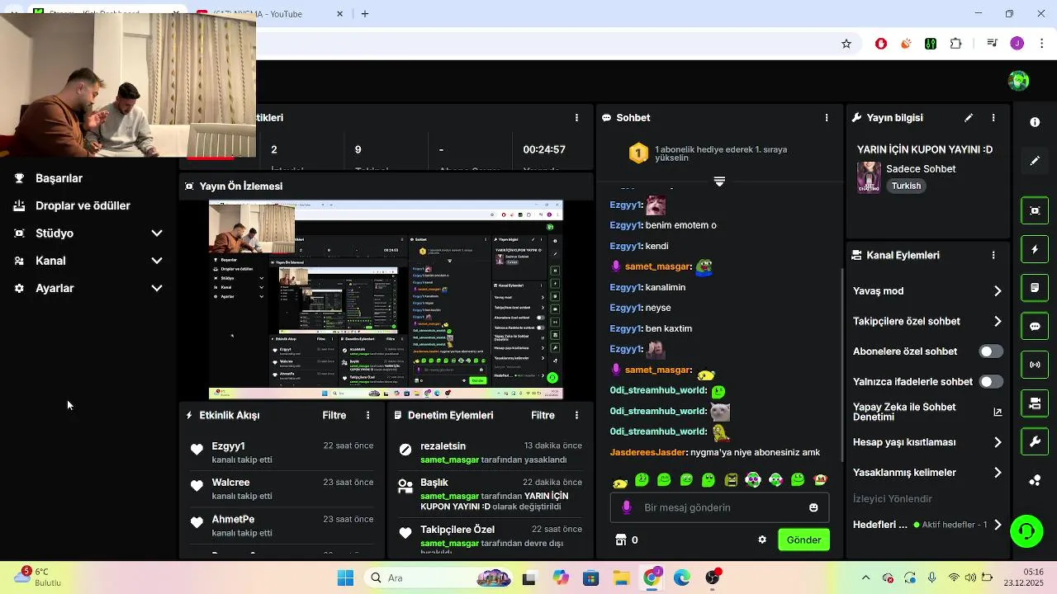Toggle wrench stream info widget icon

coord(1035,441)
